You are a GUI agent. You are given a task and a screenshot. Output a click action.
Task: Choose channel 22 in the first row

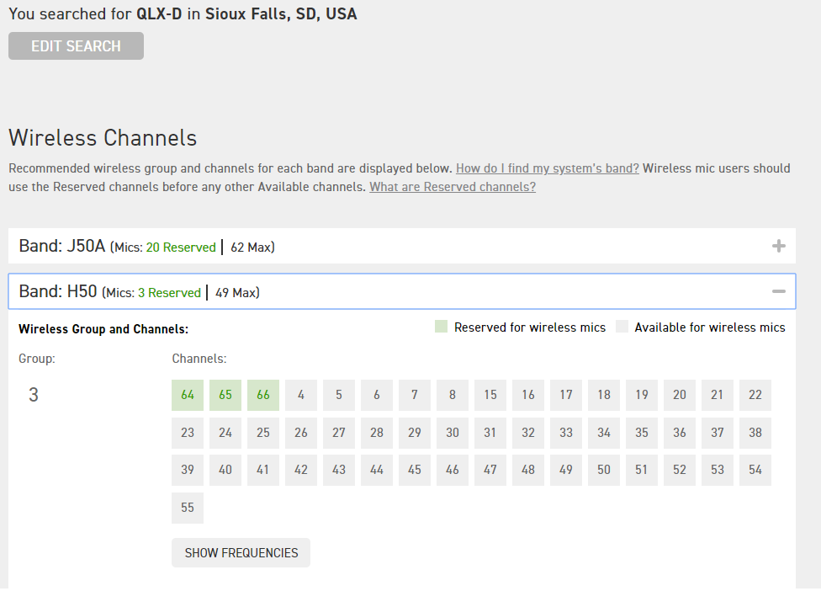pos(755,395)
